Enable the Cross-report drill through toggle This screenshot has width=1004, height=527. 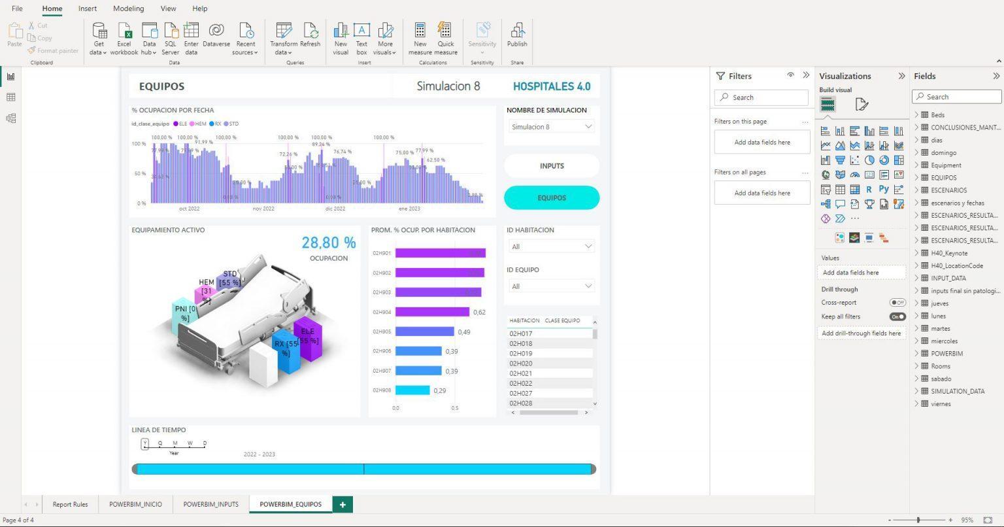[x=897, y=303]
